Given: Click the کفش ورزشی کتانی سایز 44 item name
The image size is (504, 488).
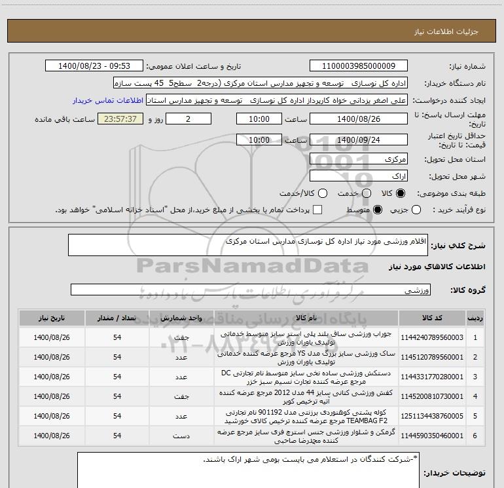Looking at the screenshot, I should (306, 397).
